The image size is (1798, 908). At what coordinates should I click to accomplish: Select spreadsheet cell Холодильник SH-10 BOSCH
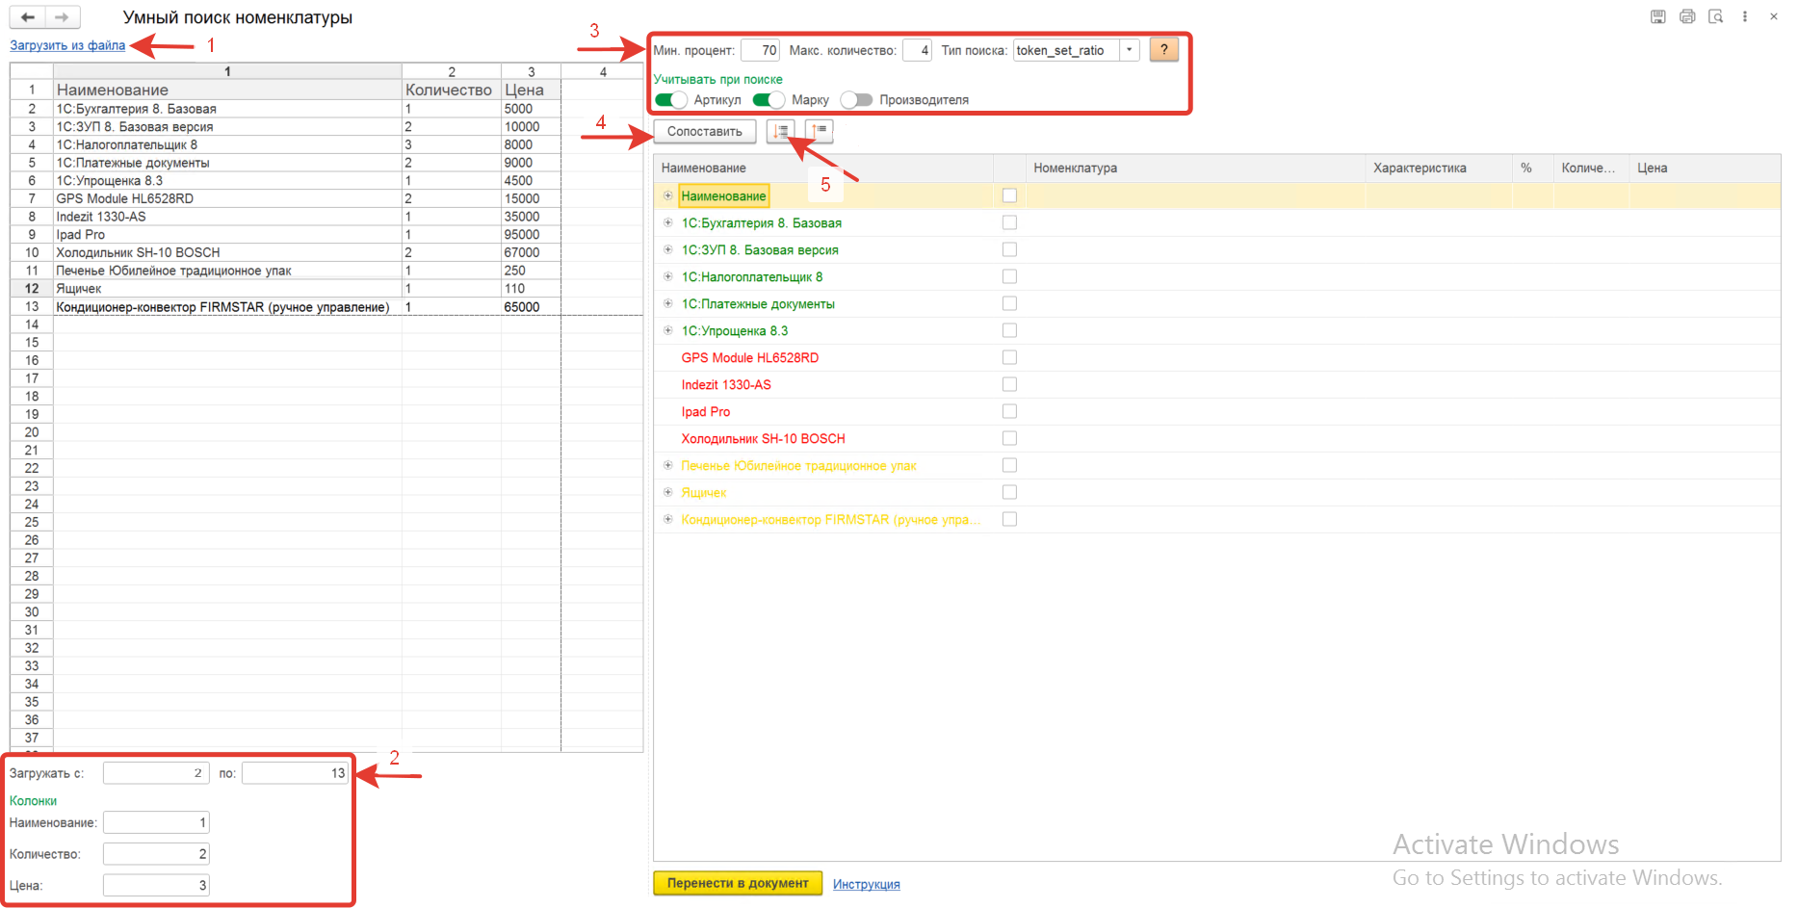click(227, 252)
